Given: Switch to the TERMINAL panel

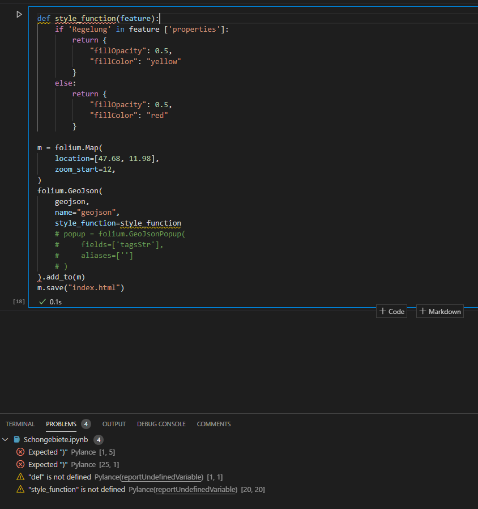Looking at the screenshot, I should click(x=20, y=423).
